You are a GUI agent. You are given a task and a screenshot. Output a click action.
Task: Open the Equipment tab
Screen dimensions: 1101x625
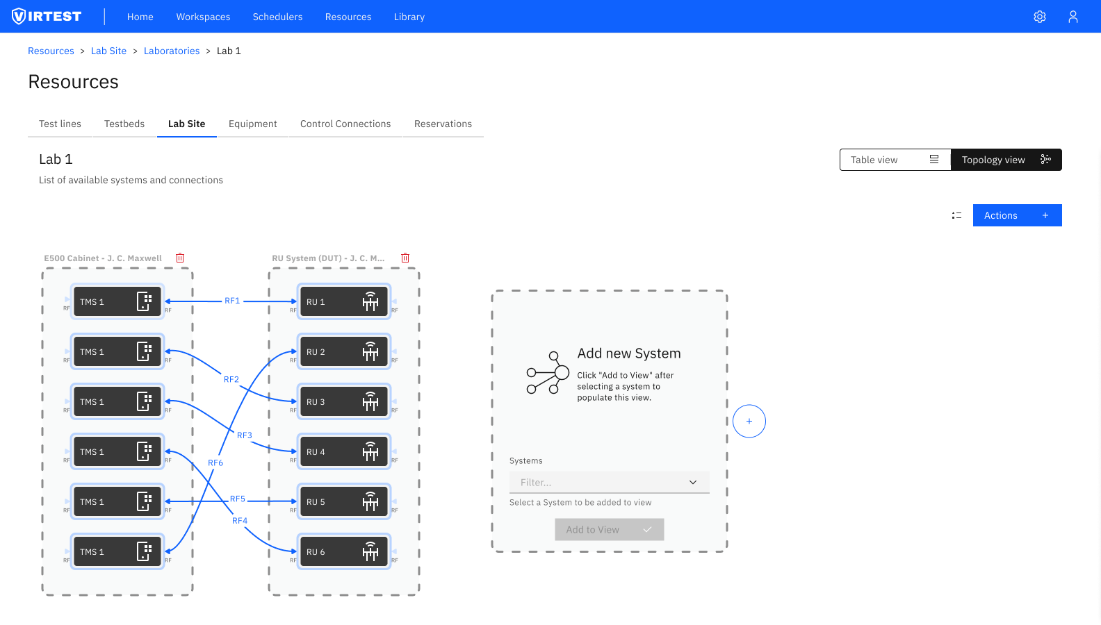pos(252,124)
